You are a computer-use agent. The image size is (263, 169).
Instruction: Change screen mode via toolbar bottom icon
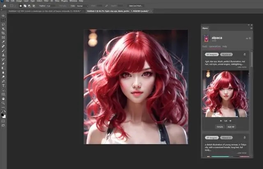3,125
